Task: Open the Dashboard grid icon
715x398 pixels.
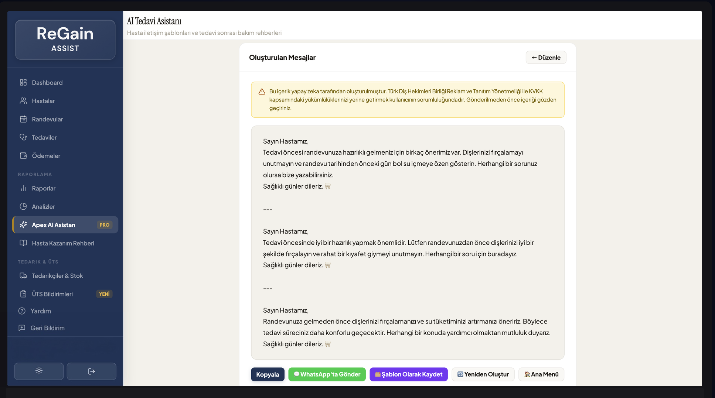Action: [x=23, y=82]
